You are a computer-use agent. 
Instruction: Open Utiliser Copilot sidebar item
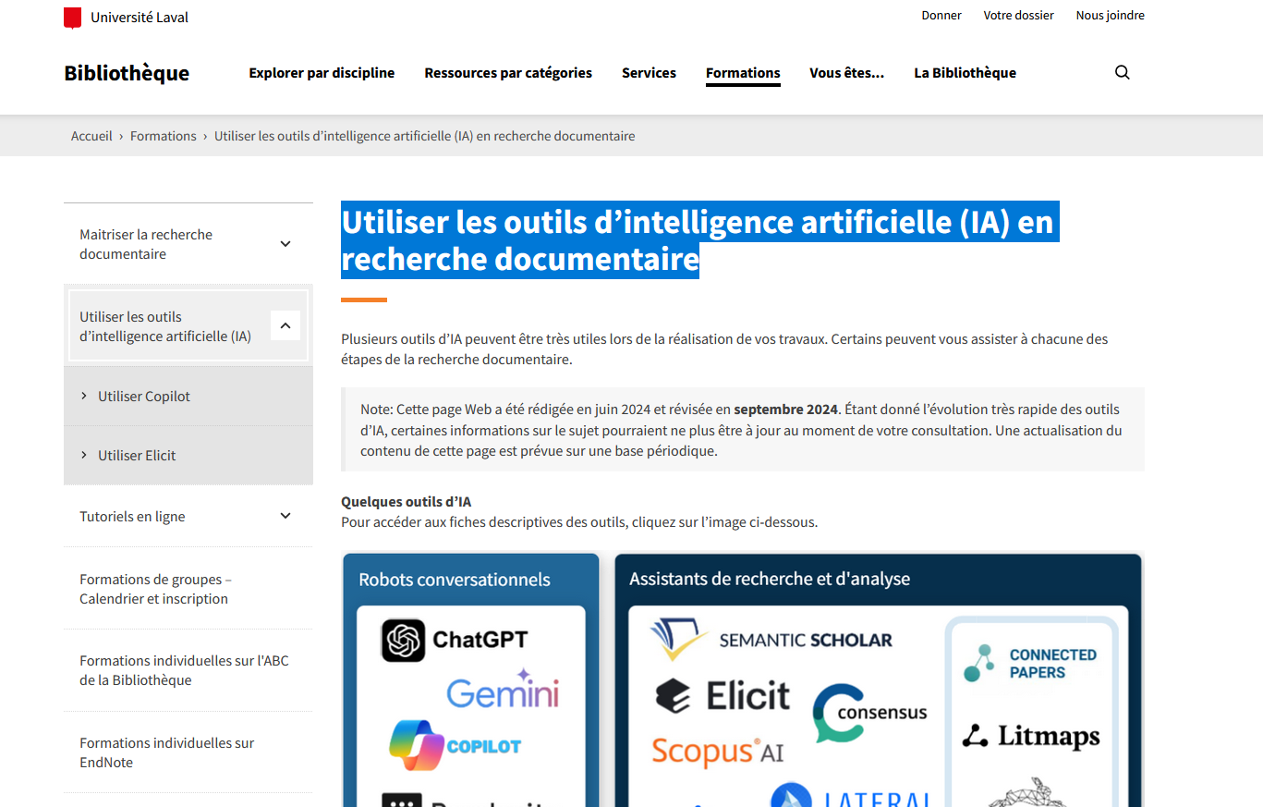188,397
